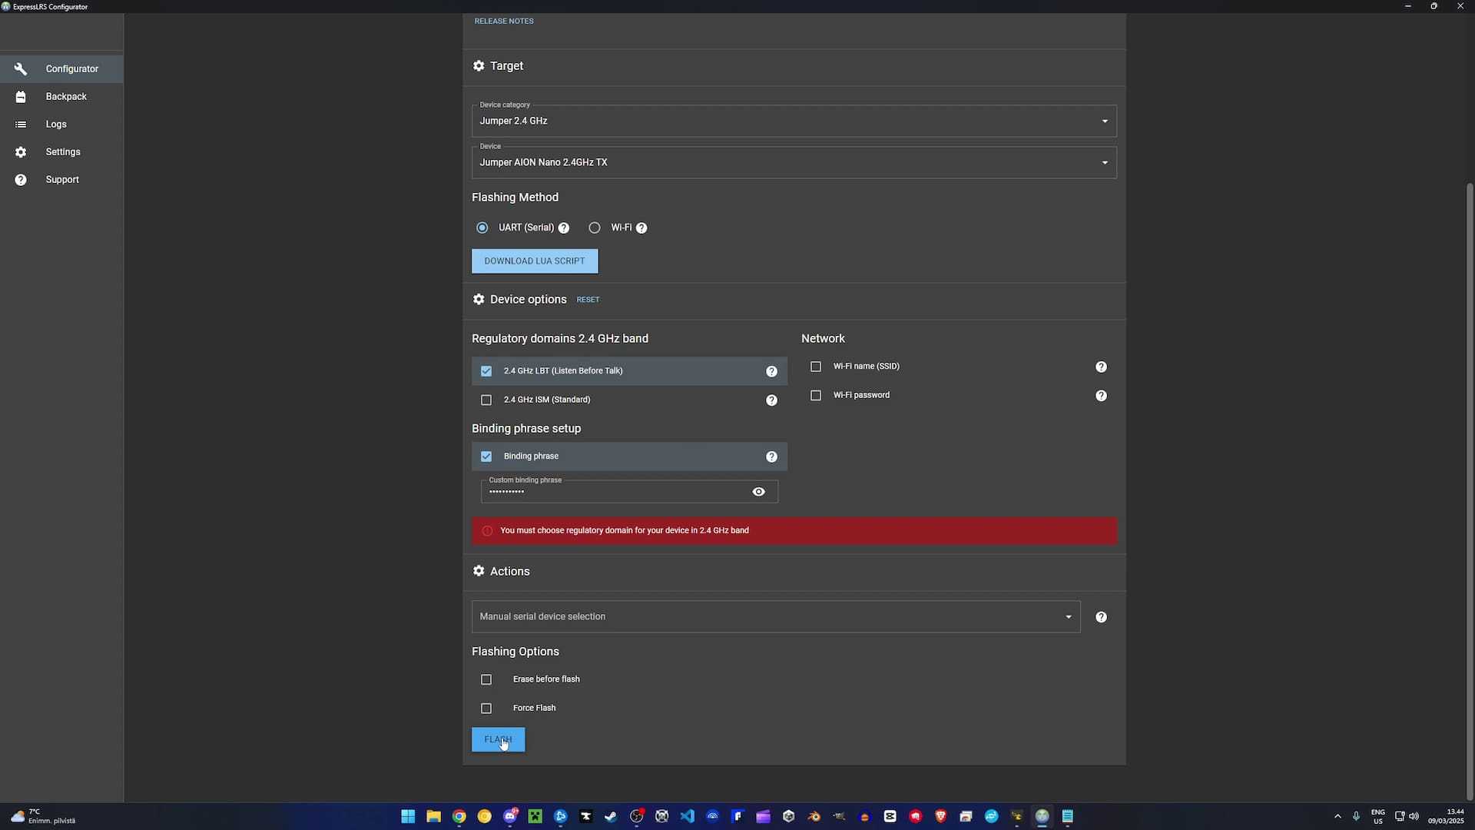Show help for Wi-Fi name (SSID)

click(1101, 367)
